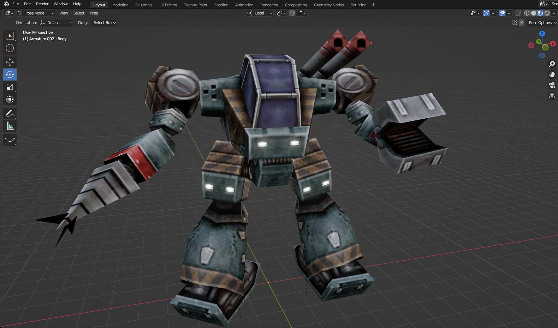Click the negative X red circle on gizmo
The image size is (558, 328).
click(531, 46)
